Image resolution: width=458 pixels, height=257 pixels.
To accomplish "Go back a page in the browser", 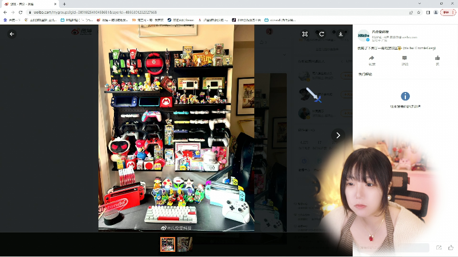I will click(5, 12).
